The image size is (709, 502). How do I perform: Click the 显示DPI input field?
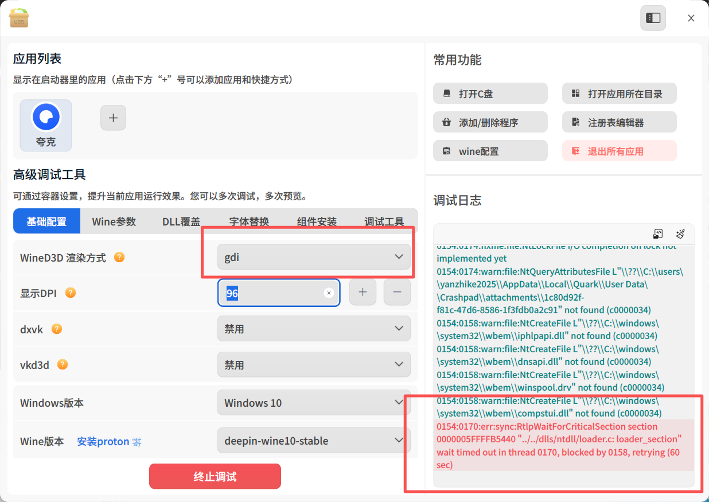coord(279,293)
